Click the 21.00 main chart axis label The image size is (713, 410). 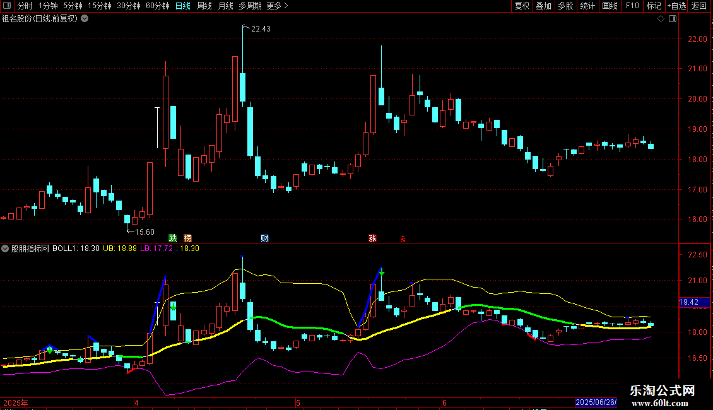point(697,69)
